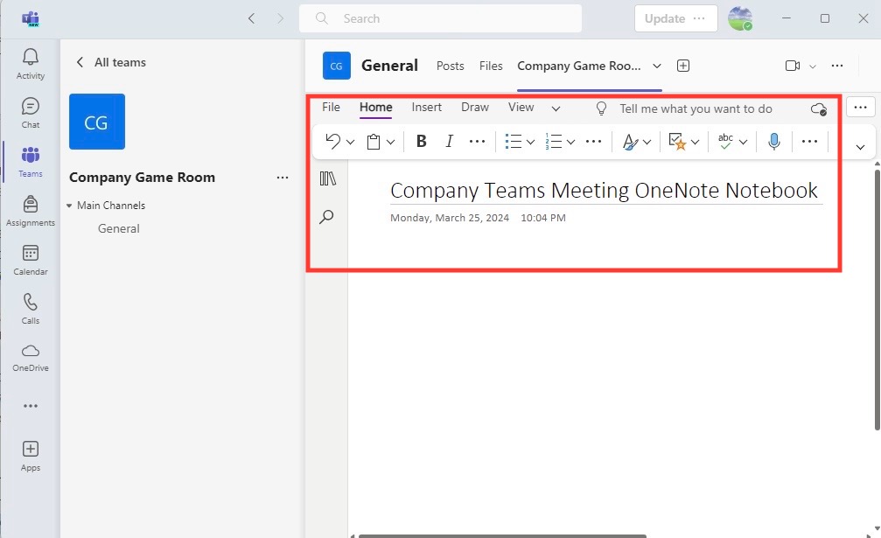The width and height of the screenshot is (881, 538).
Task: Toggle Italic formatting
Action: coord(449,142)
